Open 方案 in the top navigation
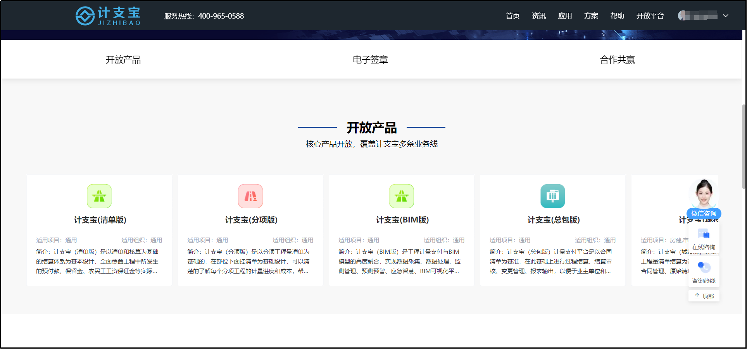 [x=591, y=16]
